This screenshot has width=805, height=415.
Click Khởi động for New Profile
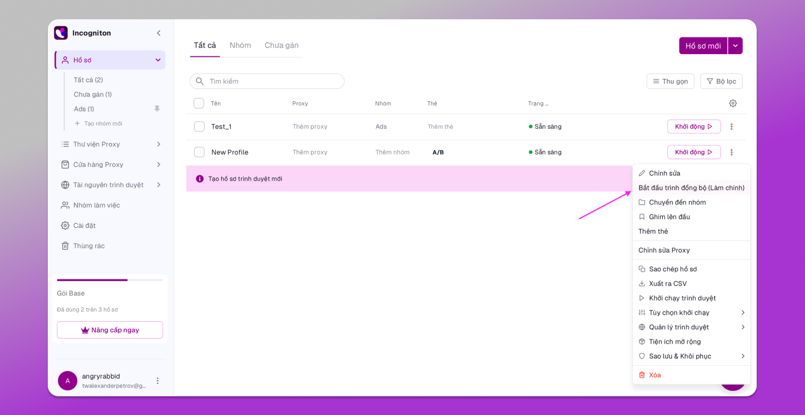(694, 152)
